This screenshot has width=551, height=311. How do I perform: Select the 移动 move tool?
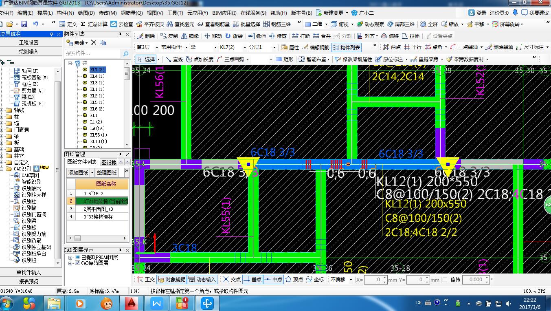pyautogui.click(x=213, y=36)
